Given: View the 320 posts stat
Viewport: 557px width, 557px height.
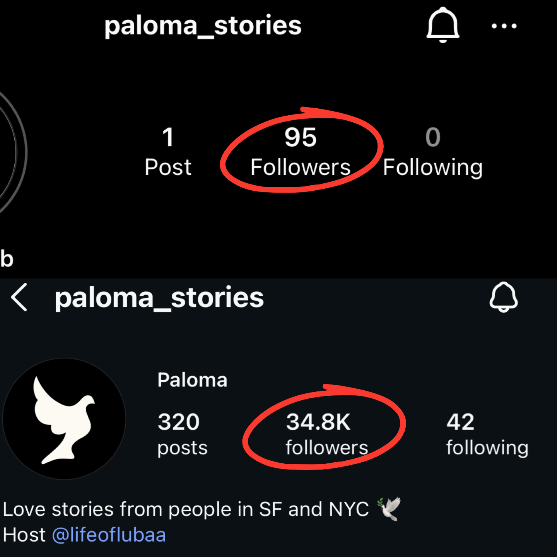Looking at the screenshot, I should click(x=182, y=434).
